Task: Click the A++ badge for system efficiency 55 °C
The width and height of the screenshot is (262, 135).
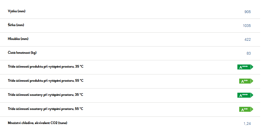Action: click(246, 109)
